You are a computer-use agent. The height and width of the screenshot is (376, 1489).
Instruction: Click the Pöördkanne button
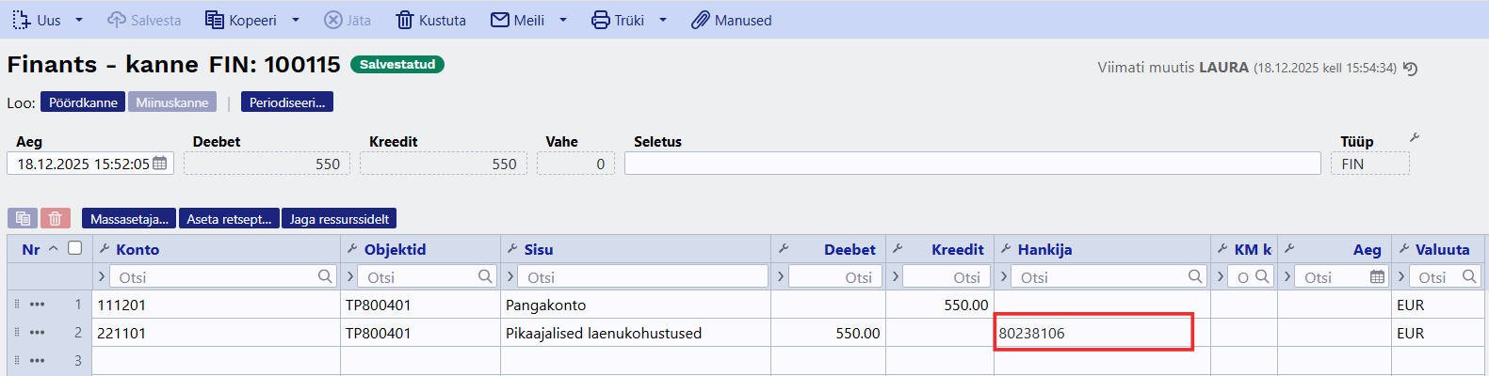click(83, 102)
